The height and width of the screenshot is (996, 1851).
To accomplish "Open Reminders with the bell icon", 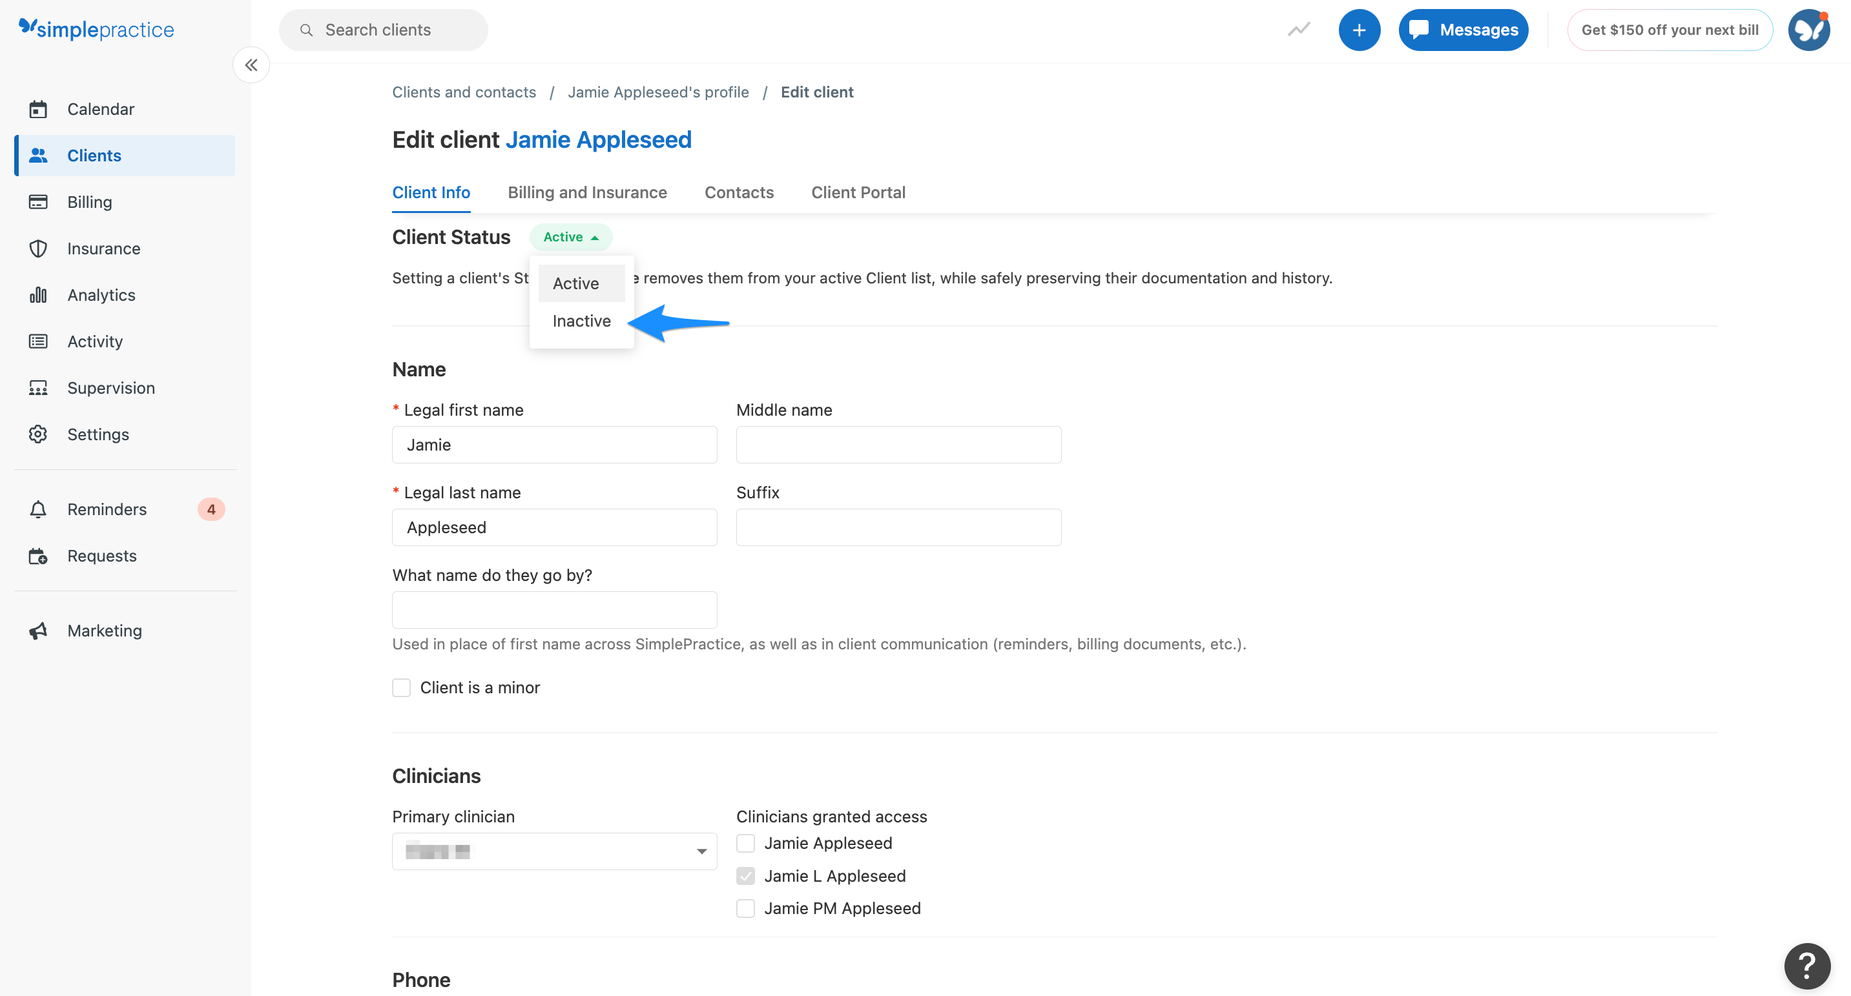I will [107, 509].
